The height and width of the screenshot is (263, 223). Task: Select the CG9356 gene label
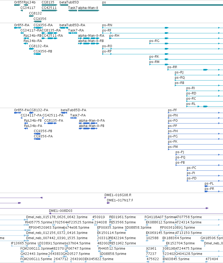(x=40, y=19)
